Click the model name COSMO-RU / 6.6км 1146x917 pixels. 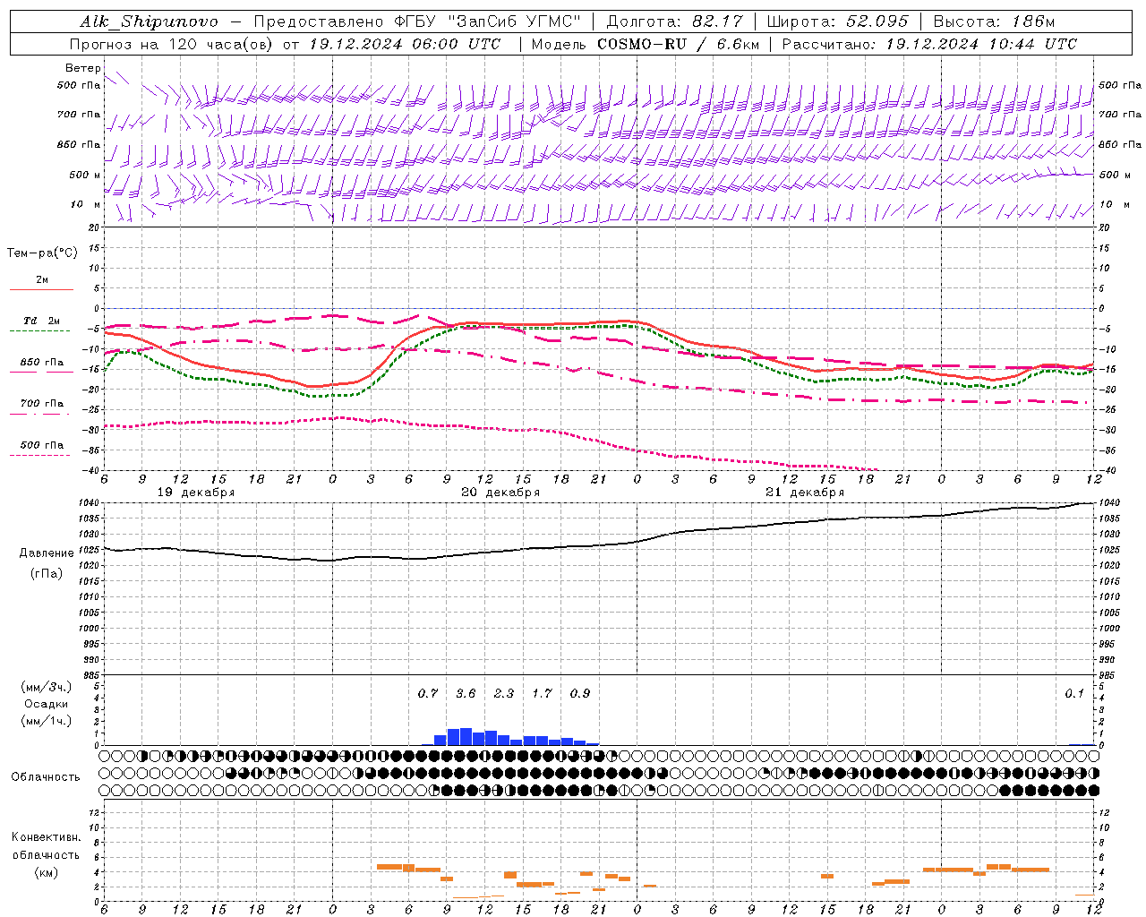[680, 44]
